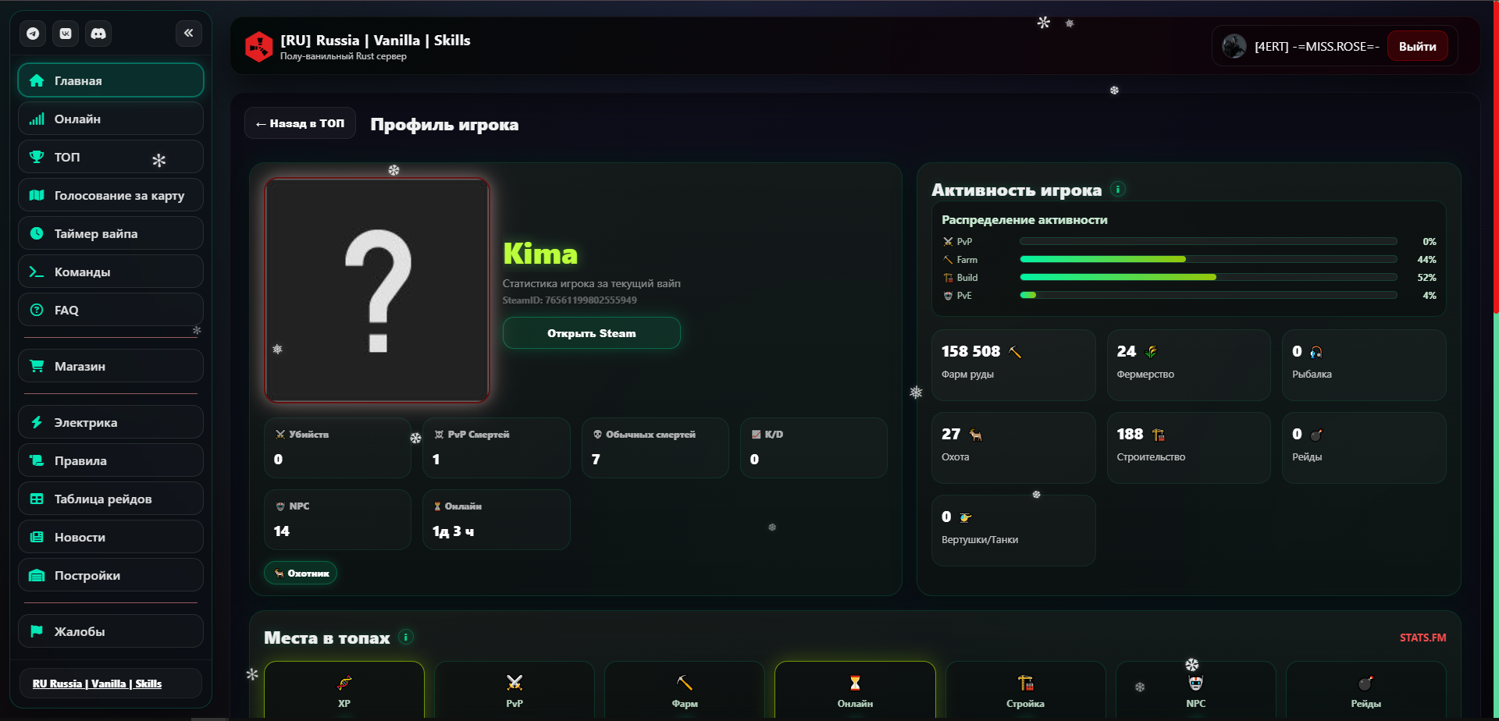Click Kima's placeholder avatar image
This screenshot has width=1499, height=721.
(x=378, y=290)
